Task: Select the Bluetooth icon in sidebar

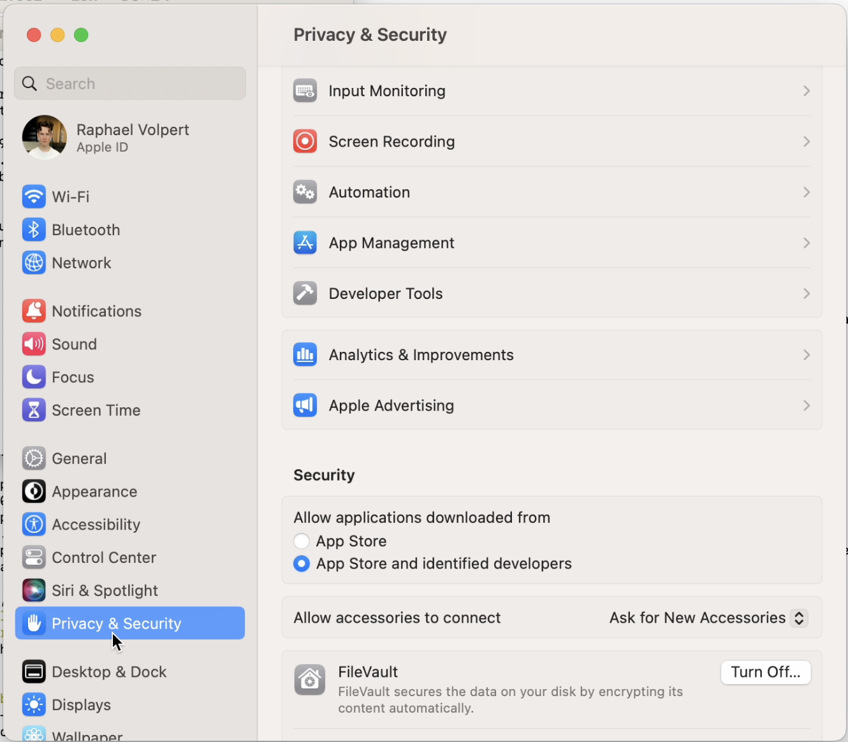Action: coord(34,229)
